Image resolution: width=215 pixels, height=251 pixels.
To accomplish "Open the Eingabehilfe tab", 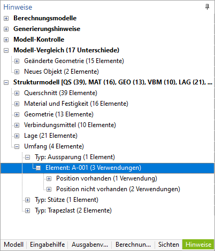I will (47, 245).
